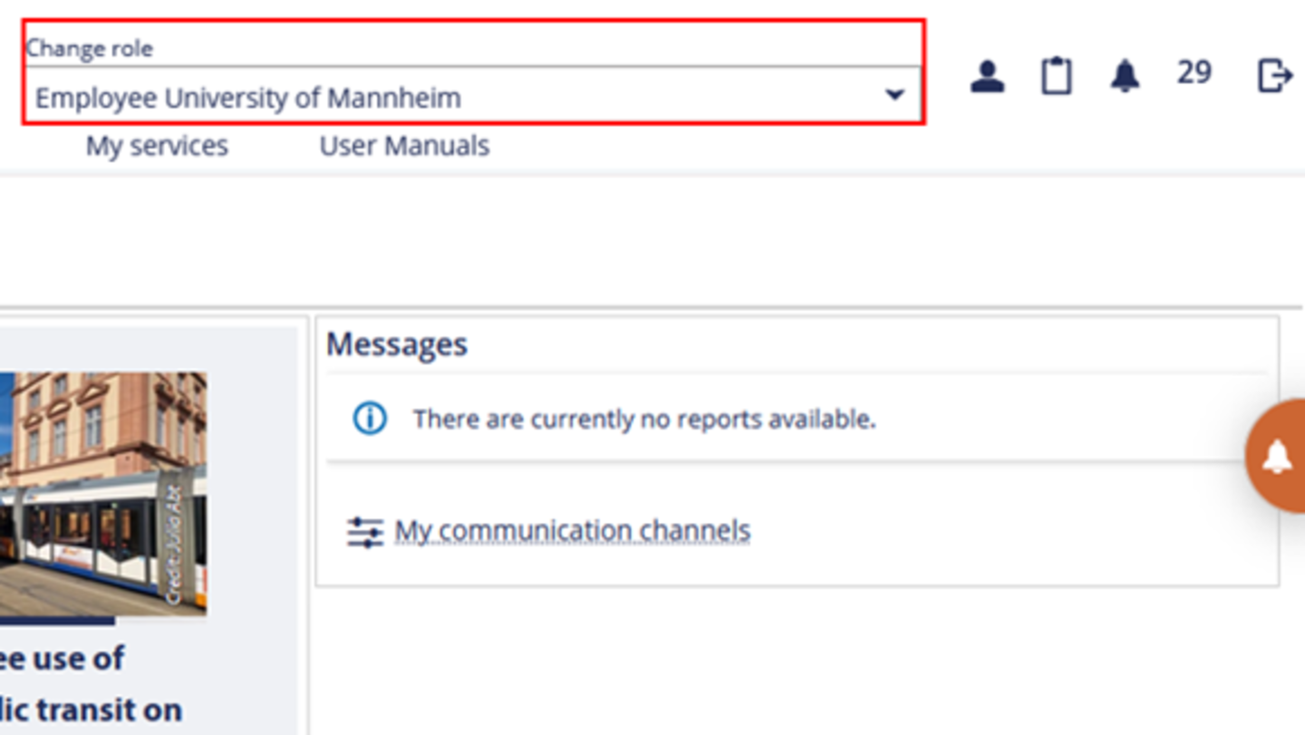
Task: Click the 'no reports available' message text
Action: [x=644, y=419]
